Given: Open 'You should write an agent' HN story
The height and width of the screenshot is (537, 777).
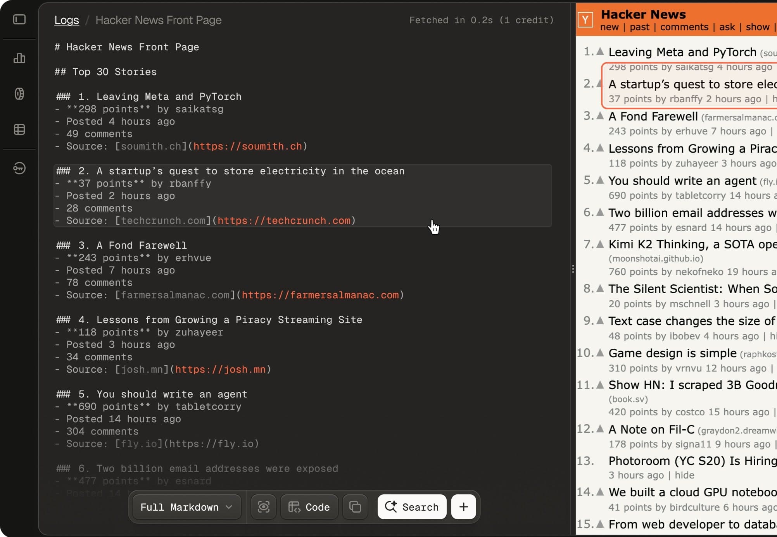Looking at the screenshot, I should click(682, 181).
